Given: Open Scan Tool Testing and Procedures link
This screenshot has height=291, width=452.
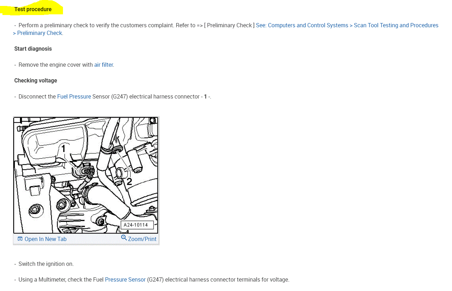Looking at the screenshot, I should tap(396, 25).
